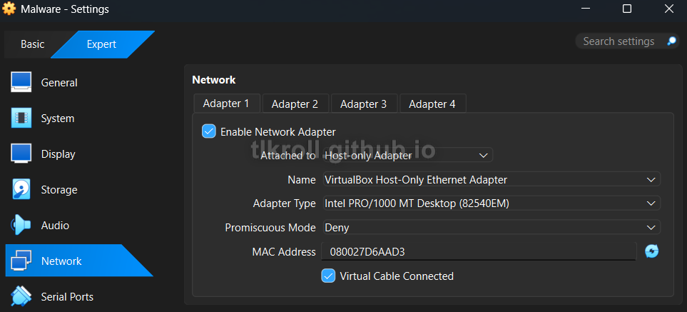This screenshot has height=312, width=687.
Task: Click the System chip icon
Action: pos(21,118)
